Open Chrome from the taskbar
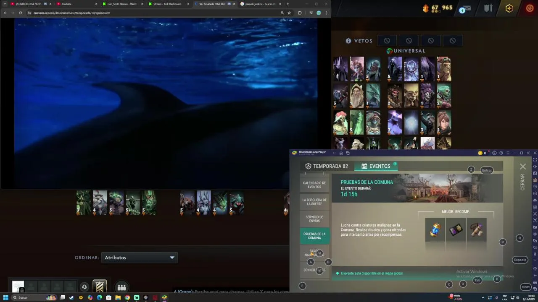This screenshot has width=538, height=302. tap(127, 297)
